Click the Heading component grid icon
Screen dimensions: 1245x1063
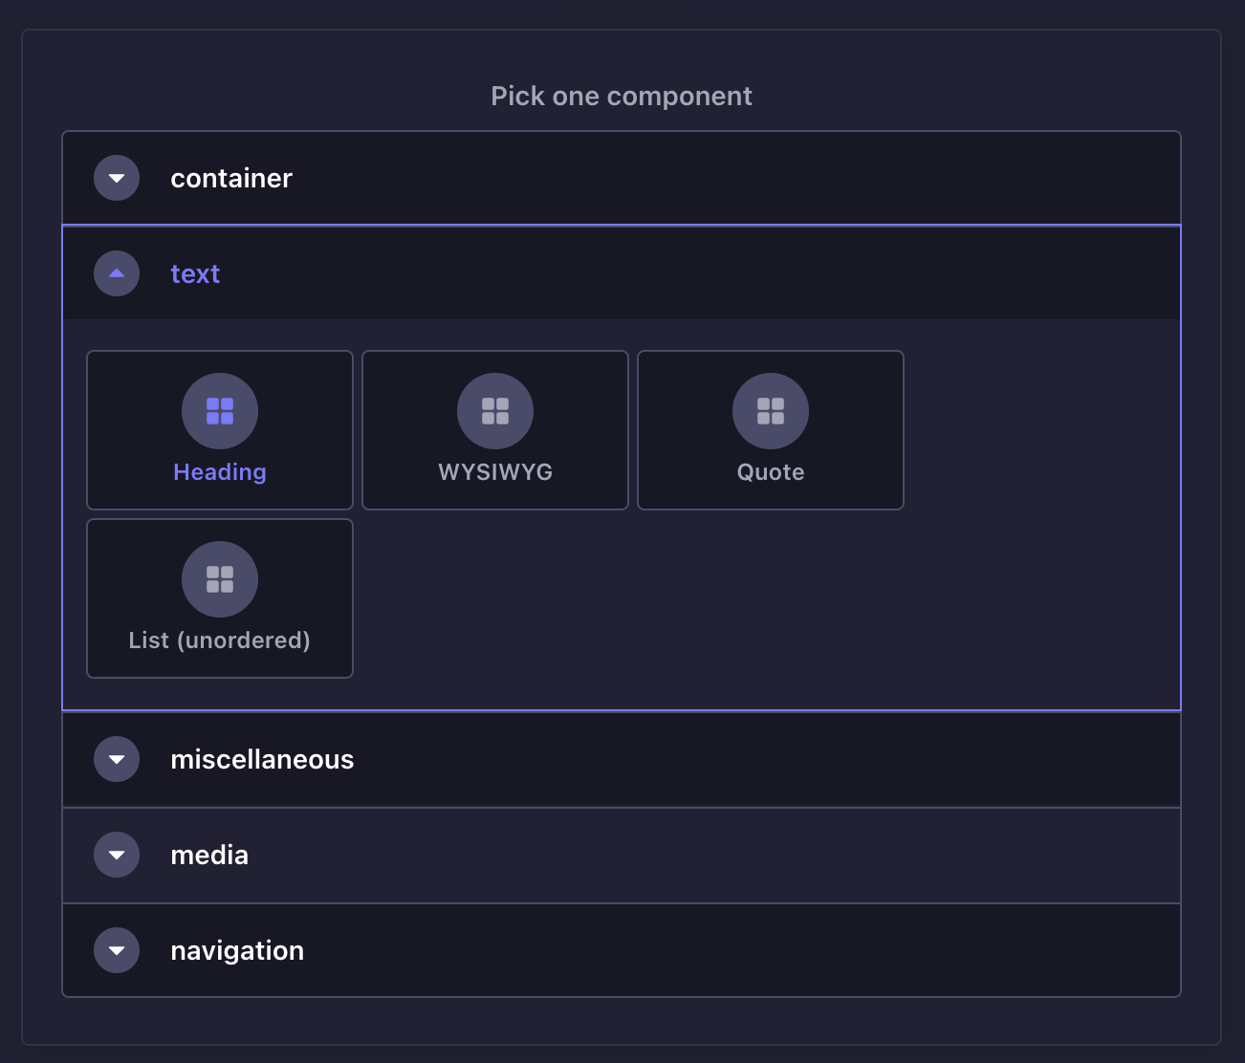tap(220, 411)
